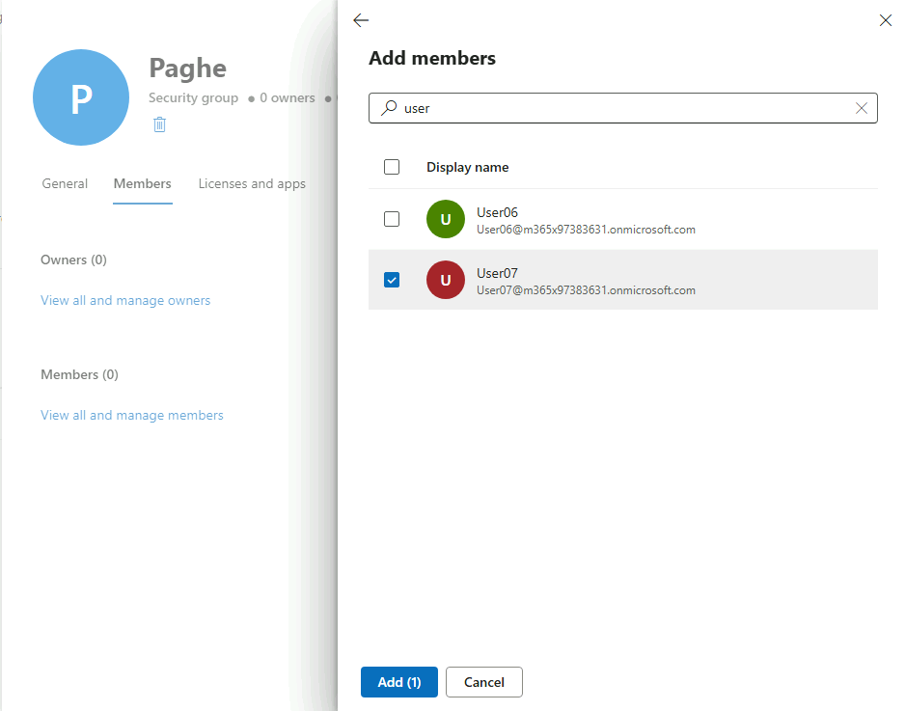Click the Owners (0) heading
Image resolution: width=905 pixels, height=711 pixels.
(x=73, y=260)
